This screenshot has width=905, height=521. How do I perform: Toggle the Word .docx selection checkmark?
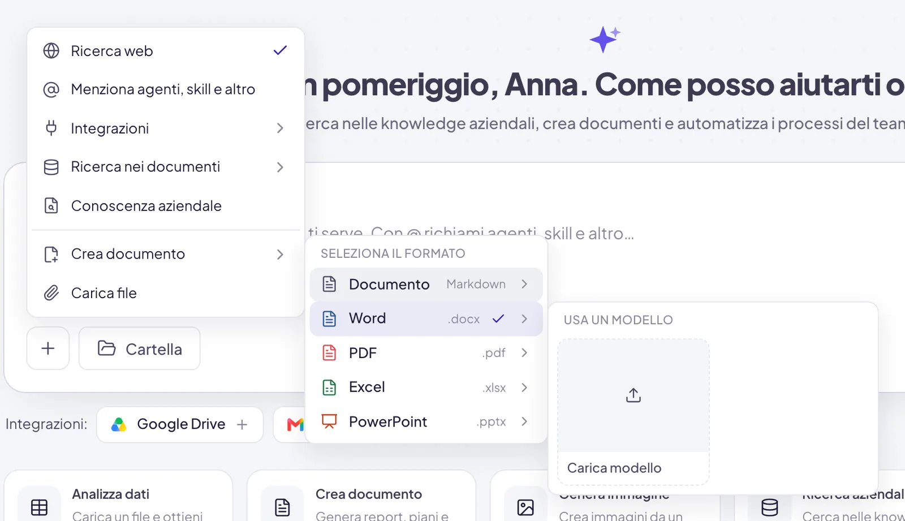498,318
